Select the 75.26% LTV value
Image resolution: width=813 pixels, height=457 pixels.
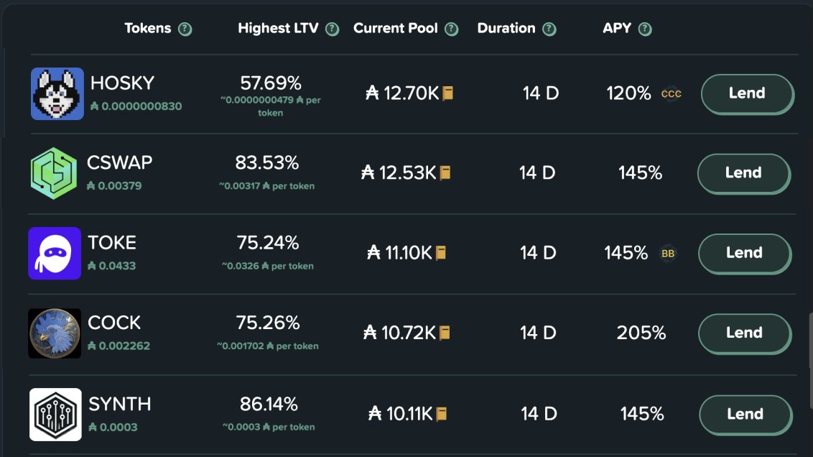point(268,323)
